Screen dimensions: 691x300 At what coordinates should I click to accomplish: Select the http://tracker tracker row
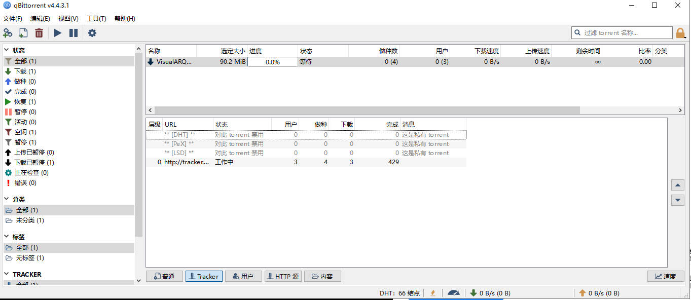point(306,162)
